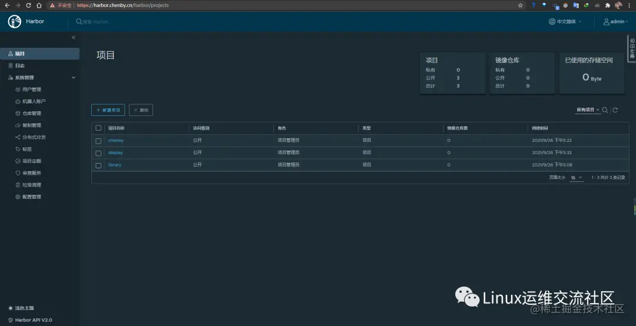Open the 所有项目 filter dropdown

coord(588,110)
